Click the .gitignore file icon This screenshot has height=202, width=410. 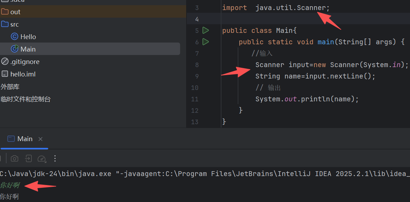(x=5, y=62)
